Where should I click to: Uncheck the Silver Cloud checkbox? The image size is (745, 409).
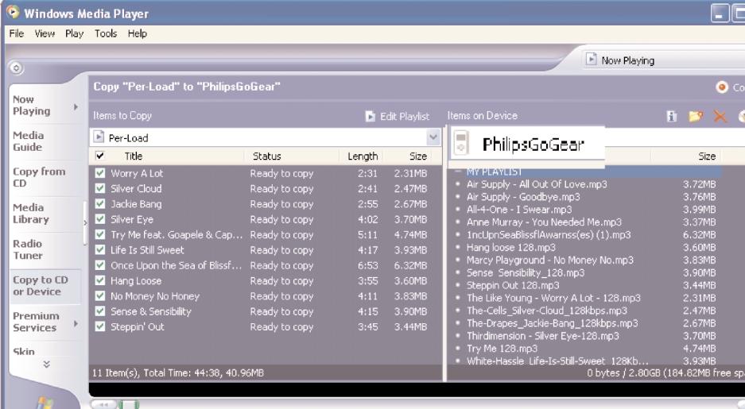[99, 188]
